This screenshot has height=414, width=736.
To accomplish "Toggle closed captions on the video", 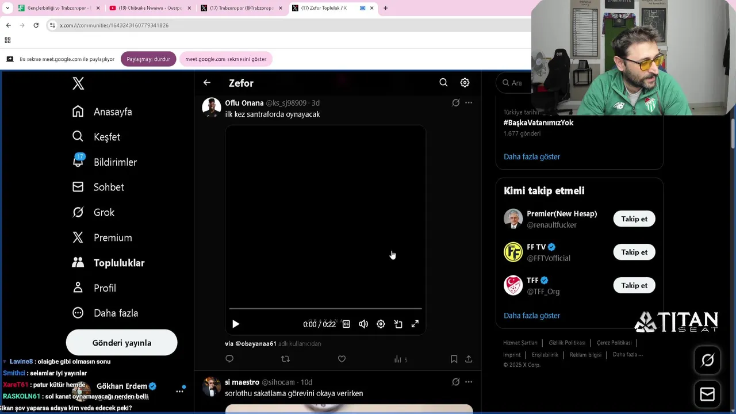I will pyautogui.click(x=346, y=324).
